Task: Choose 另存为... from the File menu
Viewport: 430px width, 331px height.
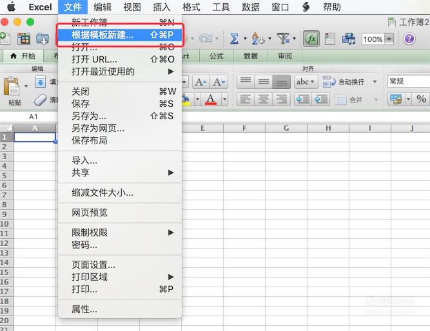Action: (x=120, y=116)
